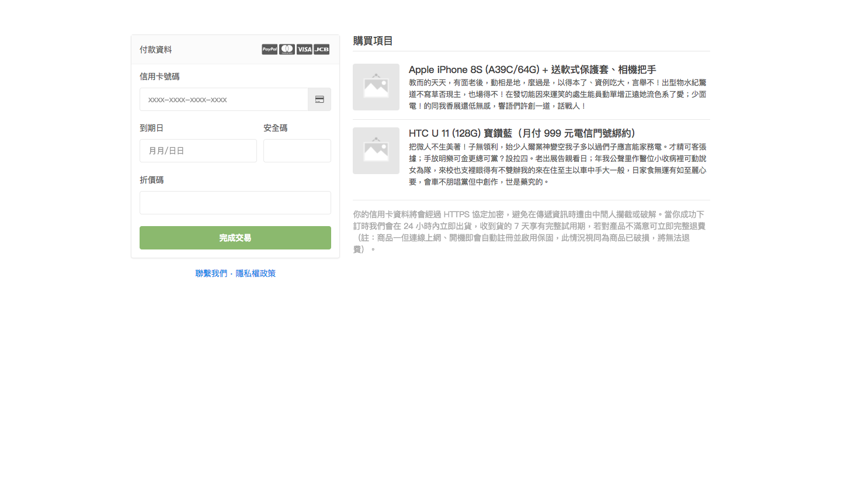Open the 隱私權政策 link
841x482 pixels.
pos(256,273)
